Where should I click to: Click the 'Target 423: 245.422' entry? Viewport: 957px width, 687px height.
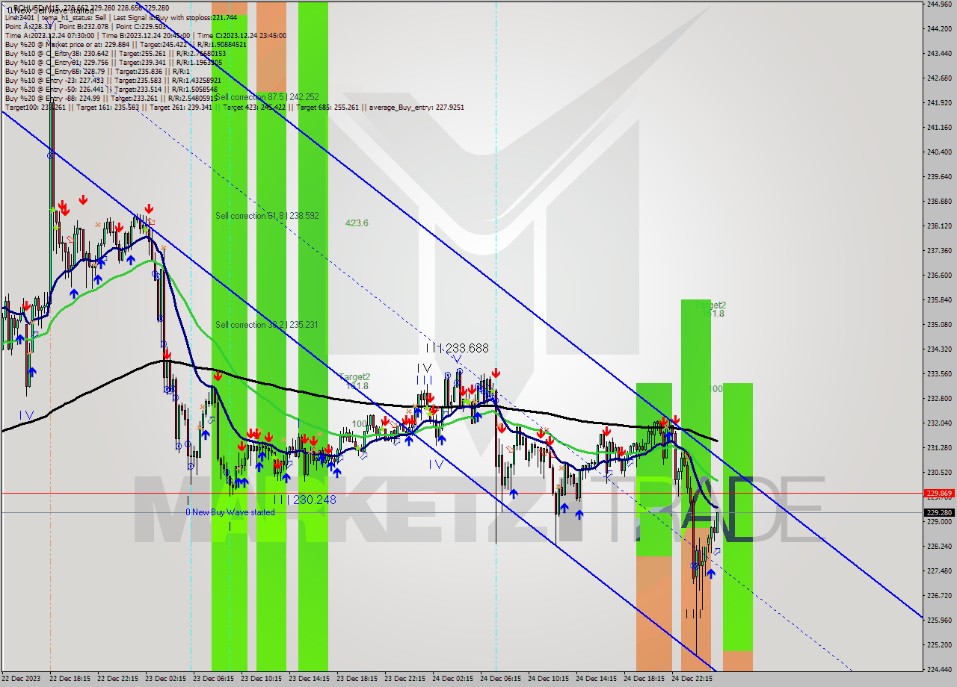coord(254,107)
